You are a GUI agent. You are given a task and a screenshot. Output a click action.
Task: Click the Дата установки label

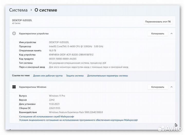tap(27, 104)
